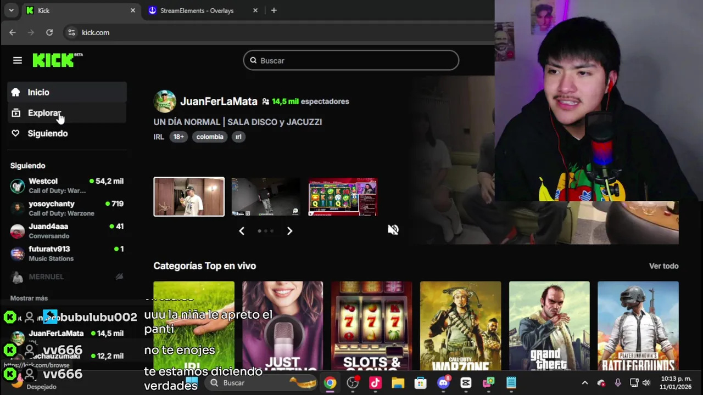Viewport: 703px width, 395px height.
Task: Reload the page
Action: (49, 32)
